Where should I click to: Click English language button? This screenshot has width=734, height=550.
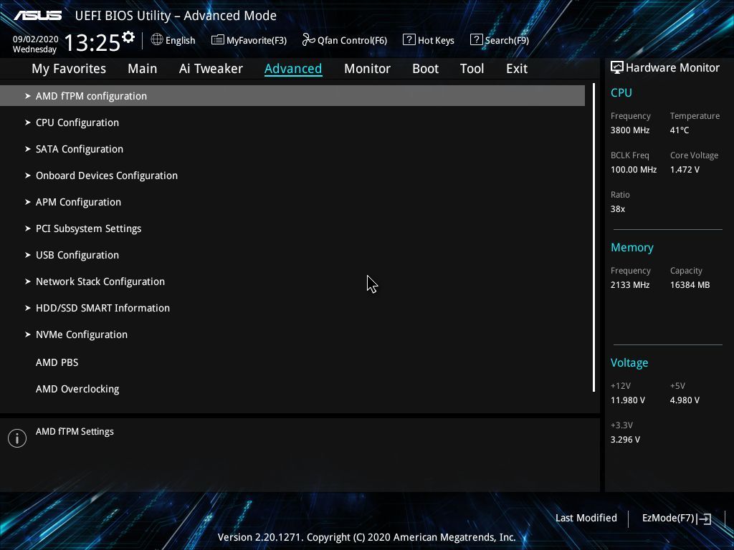coord(173,40)
